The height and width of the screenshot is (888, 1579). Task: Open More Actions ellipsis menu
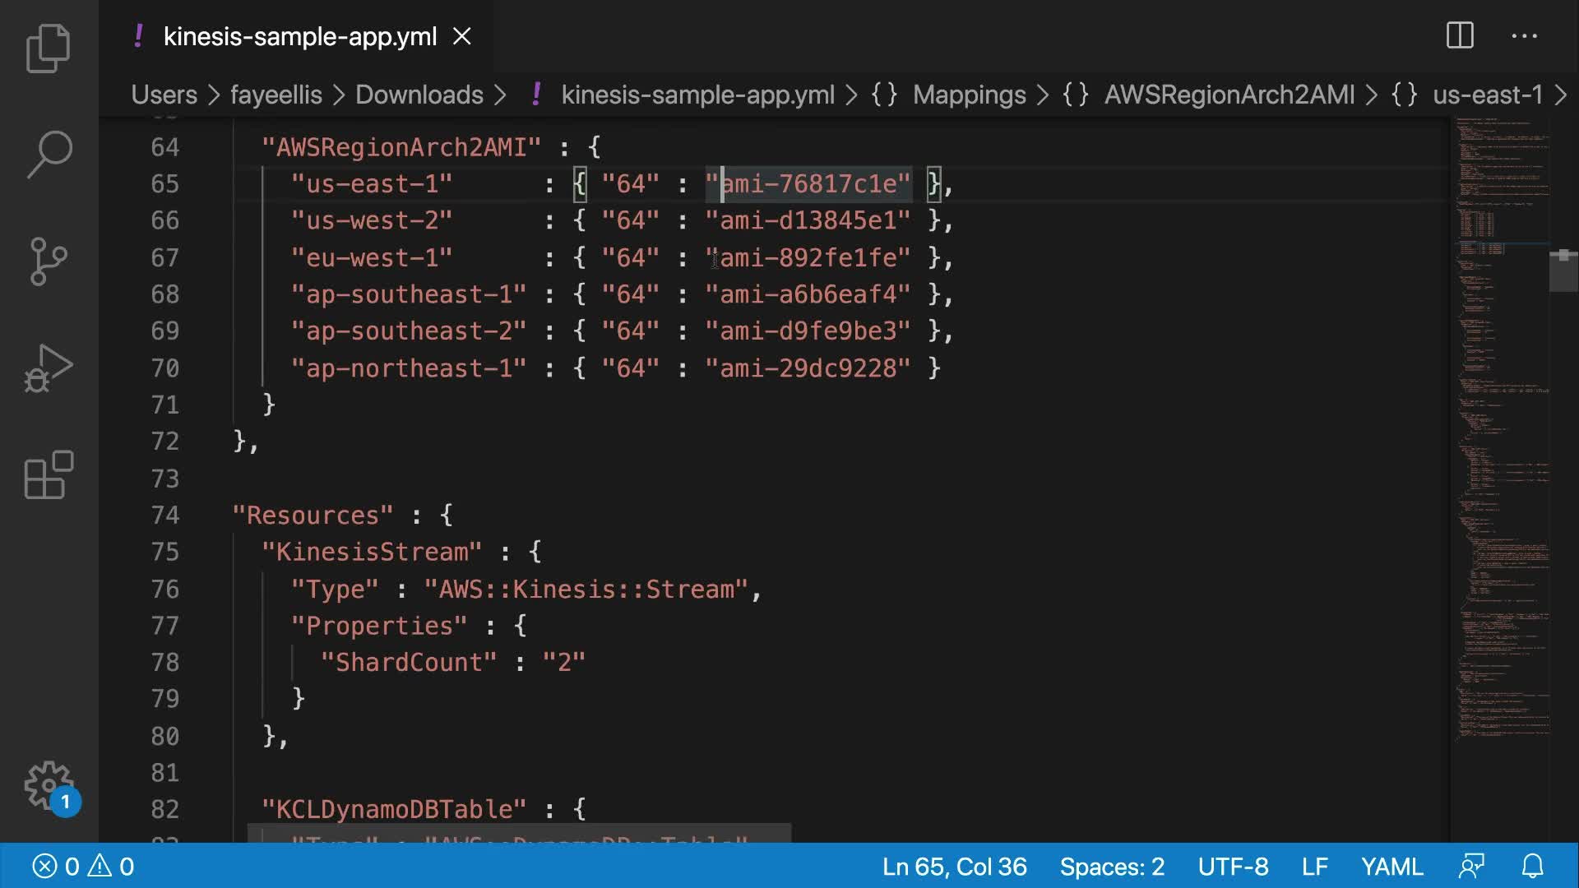pyautogui.click(x=1524, y=36)
